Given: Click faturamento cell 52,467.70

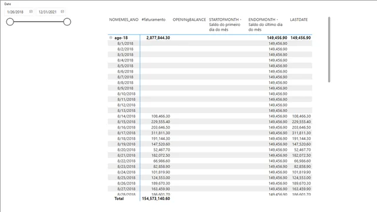Looking at the screenshot, I should pyautogui.click(x=161, y=150).
